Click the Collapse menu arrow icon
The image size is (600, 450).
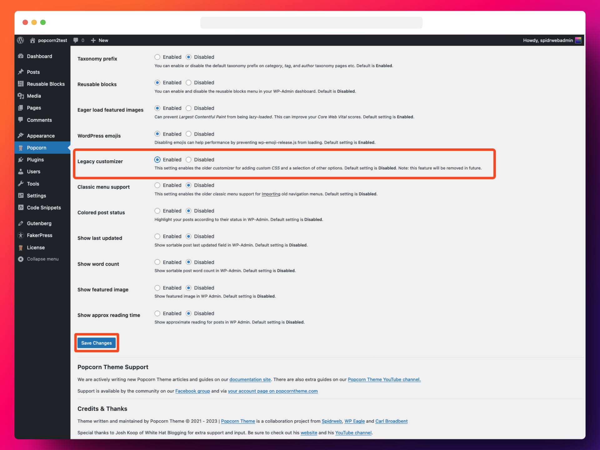point(21,259)
